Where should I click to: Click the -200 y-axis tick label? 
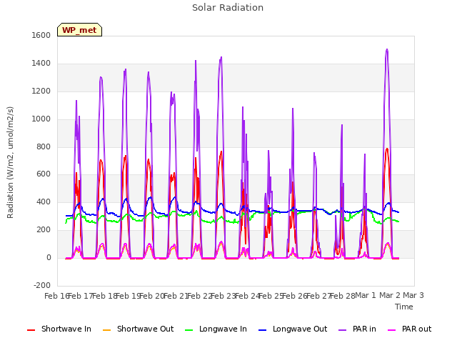coord(42,285)
